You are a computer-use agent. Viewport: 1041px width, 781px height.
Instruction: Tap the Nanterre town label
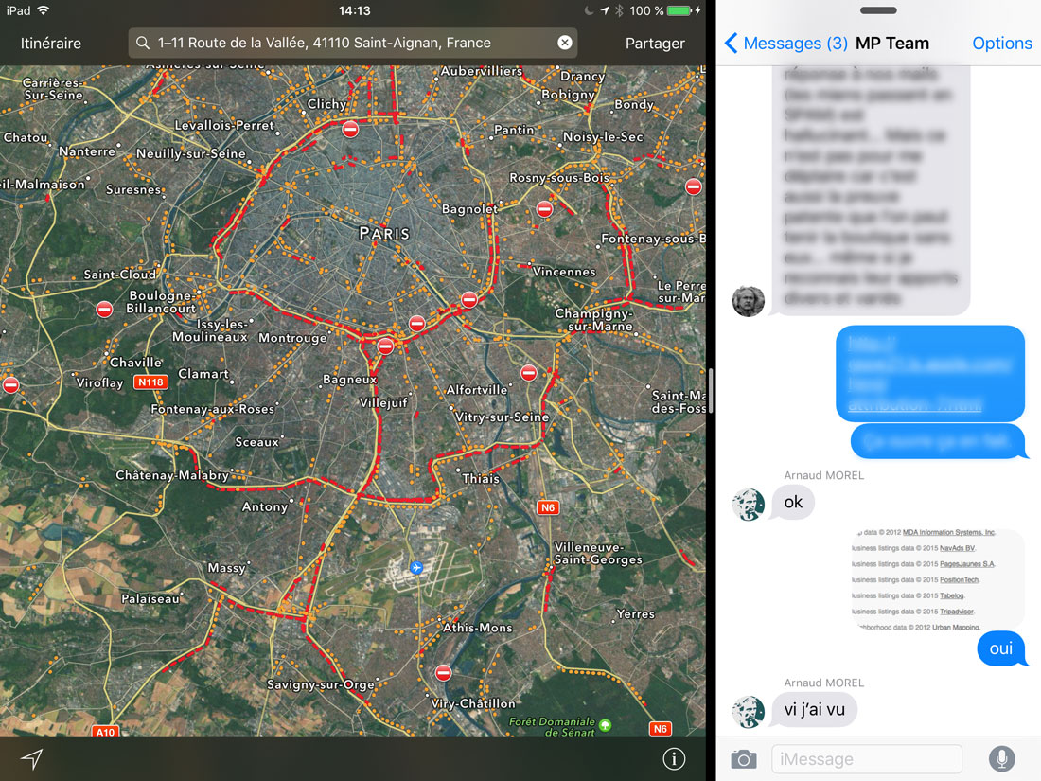(x=87, y=151)
